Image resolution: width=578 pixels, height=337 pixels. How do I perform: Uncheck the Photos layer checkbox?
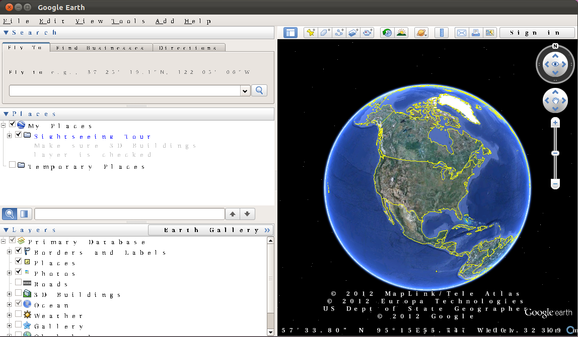coord(19,272)
